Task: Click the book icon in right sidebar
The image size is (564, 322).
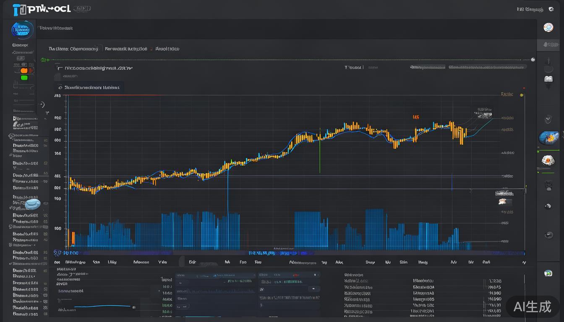Action: [548, 79]
